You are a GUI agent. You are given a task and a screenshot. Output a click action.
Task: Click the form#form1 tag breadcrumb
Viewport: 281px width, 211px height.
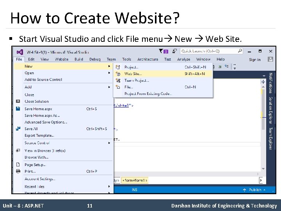(135, 180)
